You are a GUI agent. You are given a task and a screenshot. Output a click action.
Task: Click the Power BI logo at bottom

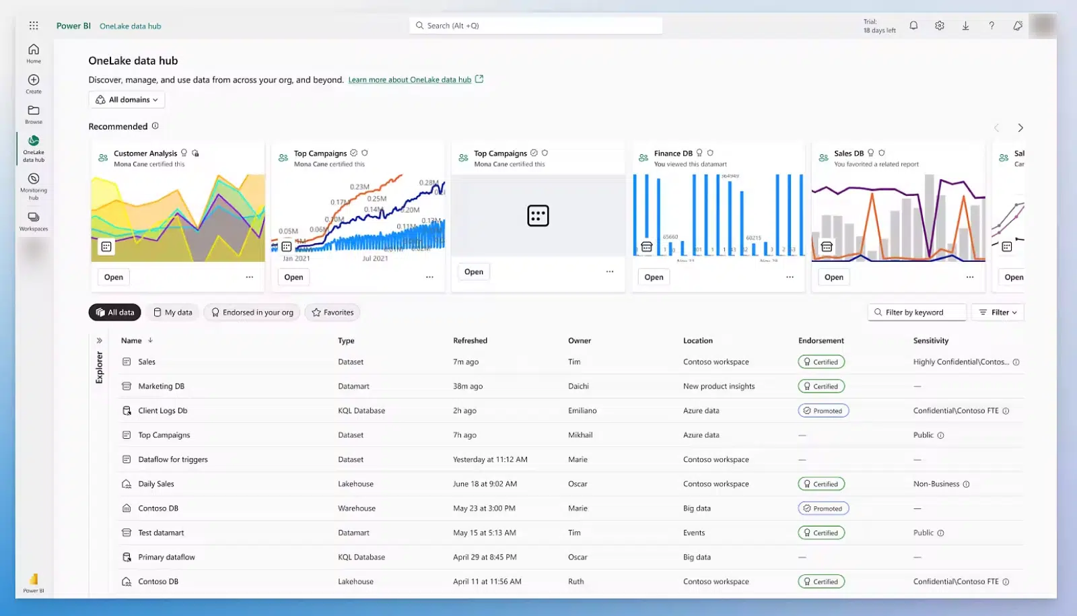[x=34, y=582]
